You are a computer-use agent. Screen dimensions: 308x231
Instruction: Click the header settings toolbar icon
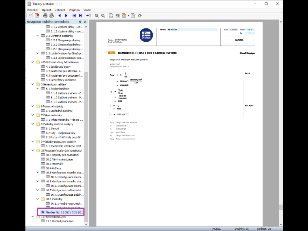118,16
